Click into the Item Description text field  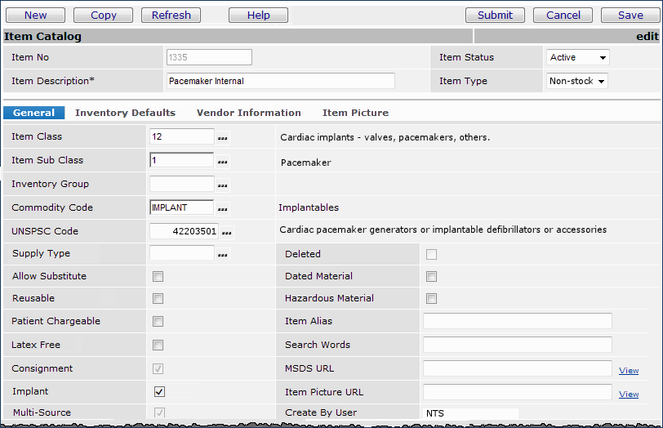280,81
